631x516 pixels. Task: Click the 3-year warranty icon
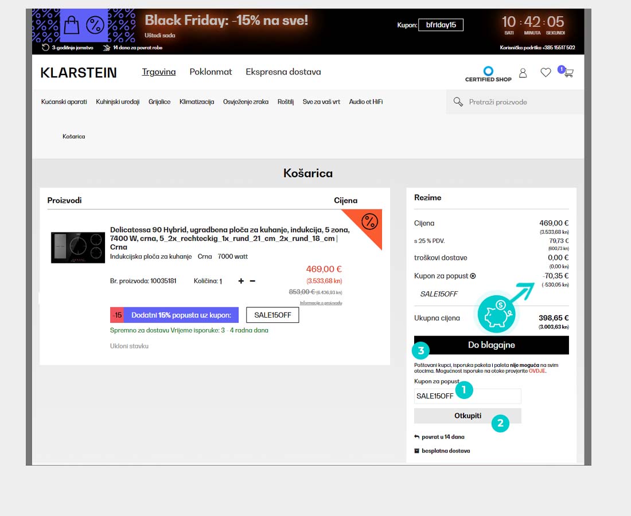coord(45,48)
